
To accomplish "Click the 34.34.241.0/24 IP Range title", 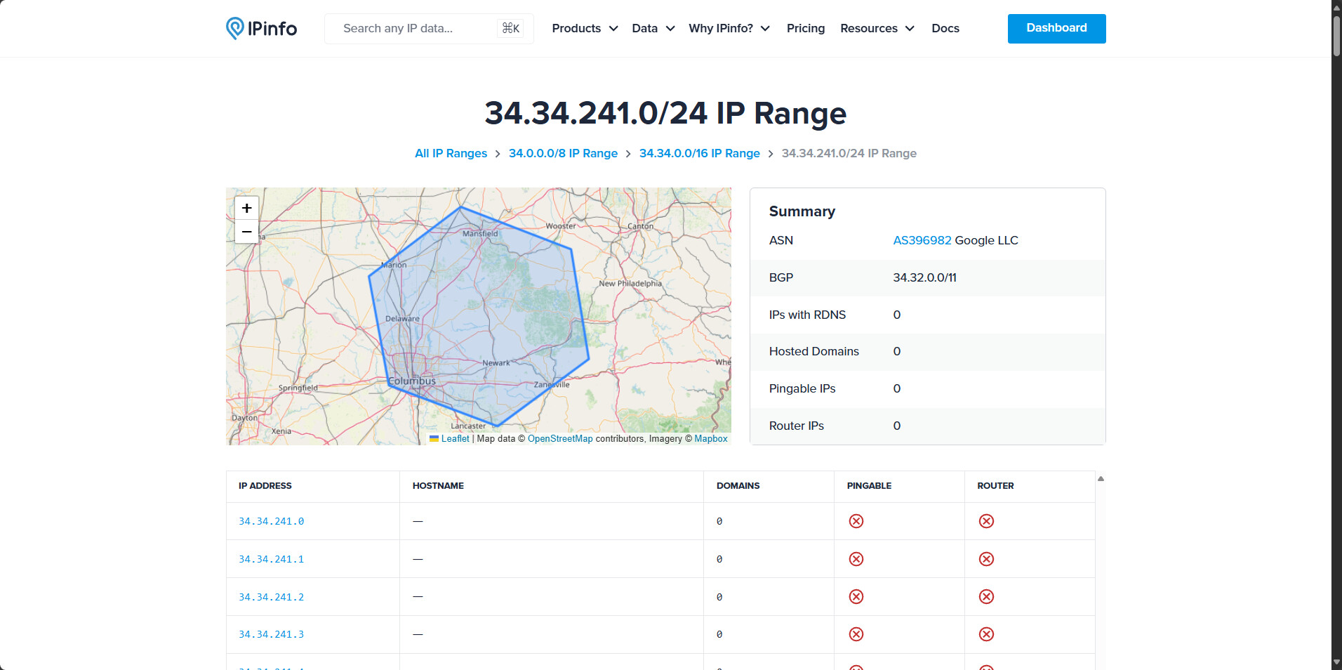I will click(665, 113).
